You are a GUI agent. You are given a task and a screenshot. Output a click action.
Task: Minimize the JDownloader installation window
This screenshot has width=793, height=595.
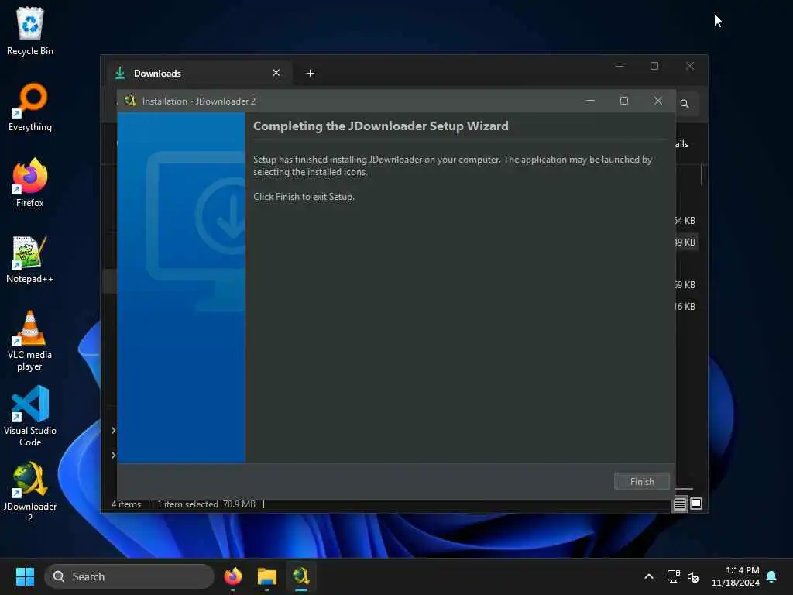[589, 101]
